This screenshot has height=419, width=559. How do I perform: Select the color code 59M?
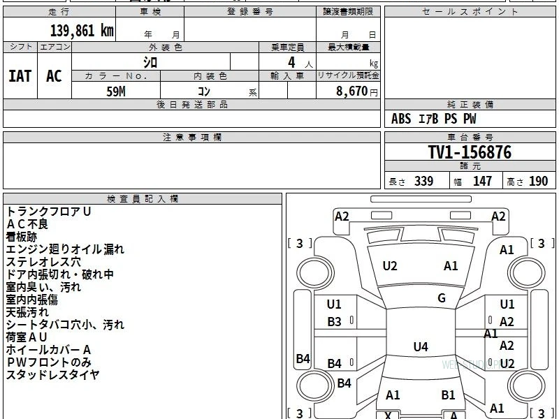(116, 91)
